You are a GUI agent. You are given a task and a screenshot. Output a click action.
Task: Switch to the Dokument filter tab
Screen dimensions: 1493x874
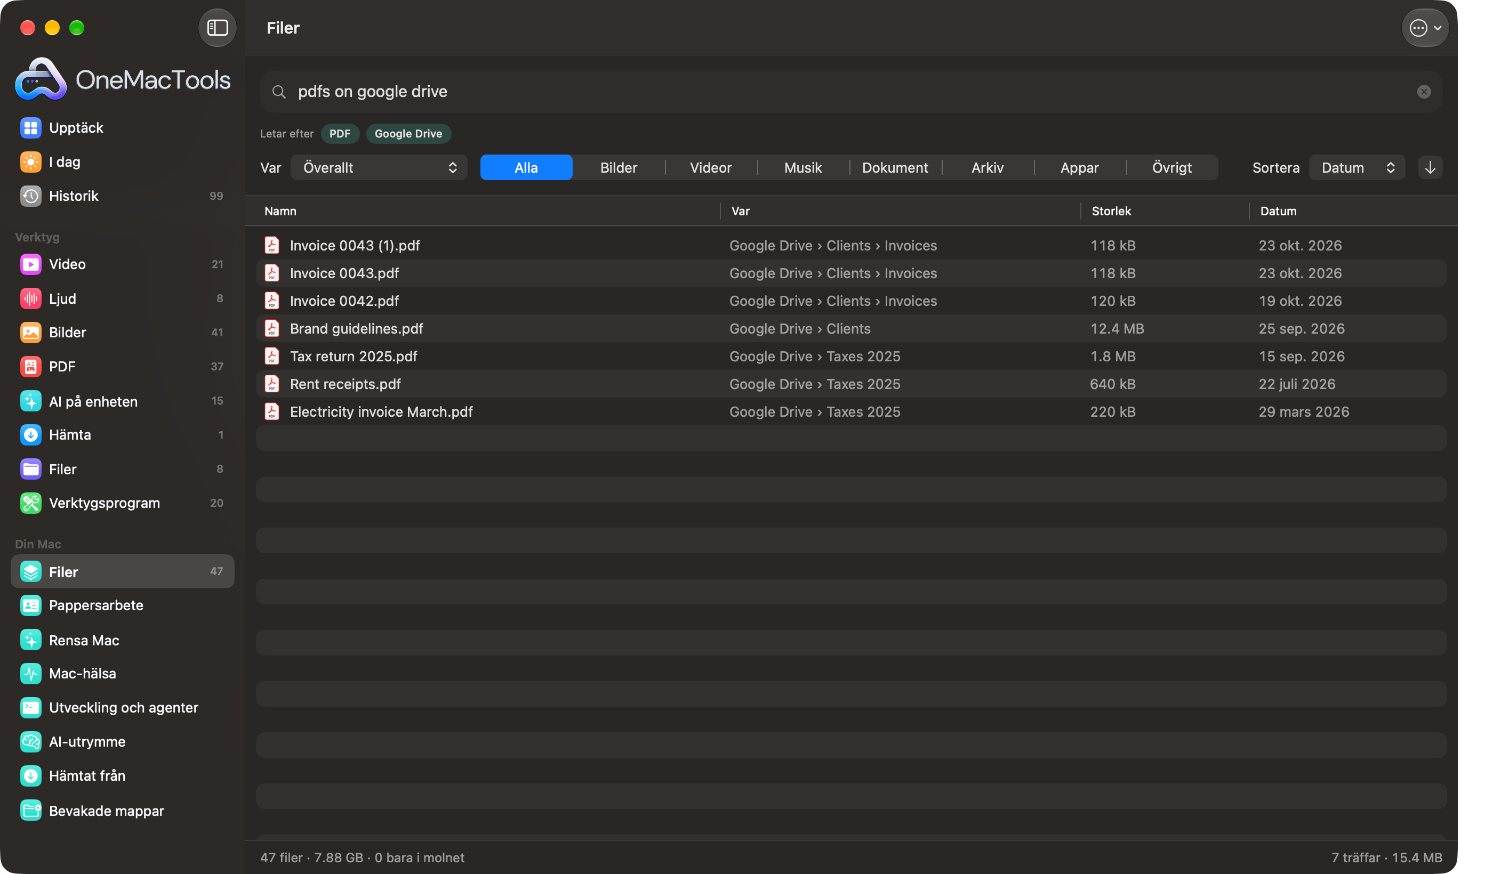coord(895,167)
